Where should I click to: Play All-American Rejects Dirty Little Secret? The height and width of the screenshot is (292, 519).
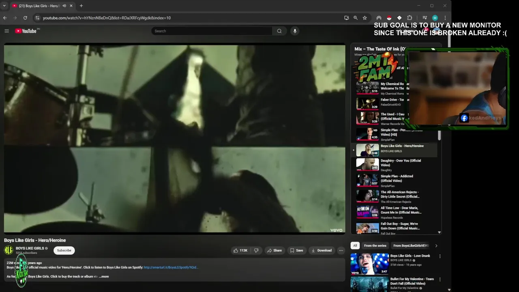click(394, 196)
